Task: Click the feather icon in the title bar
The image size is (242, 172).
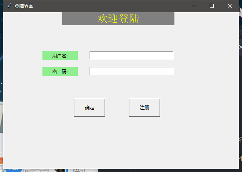Action: pyautogui.click(x=9, y=6)
